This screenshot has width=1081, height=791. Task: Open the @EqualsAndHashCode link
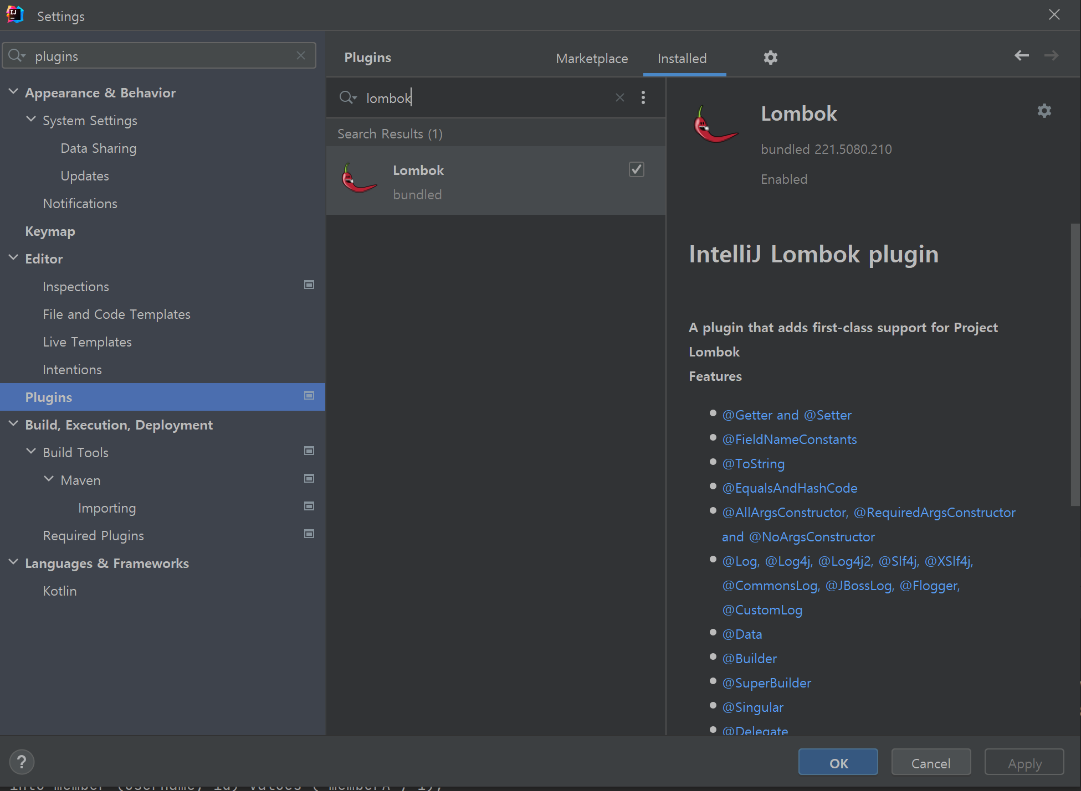click(x=790, y=488)
